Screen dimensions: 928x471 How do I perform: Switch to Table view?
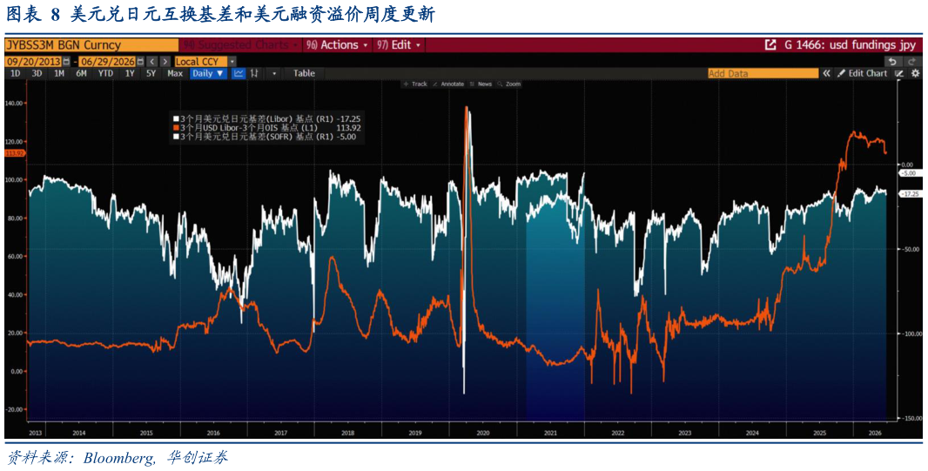(304, 73)
